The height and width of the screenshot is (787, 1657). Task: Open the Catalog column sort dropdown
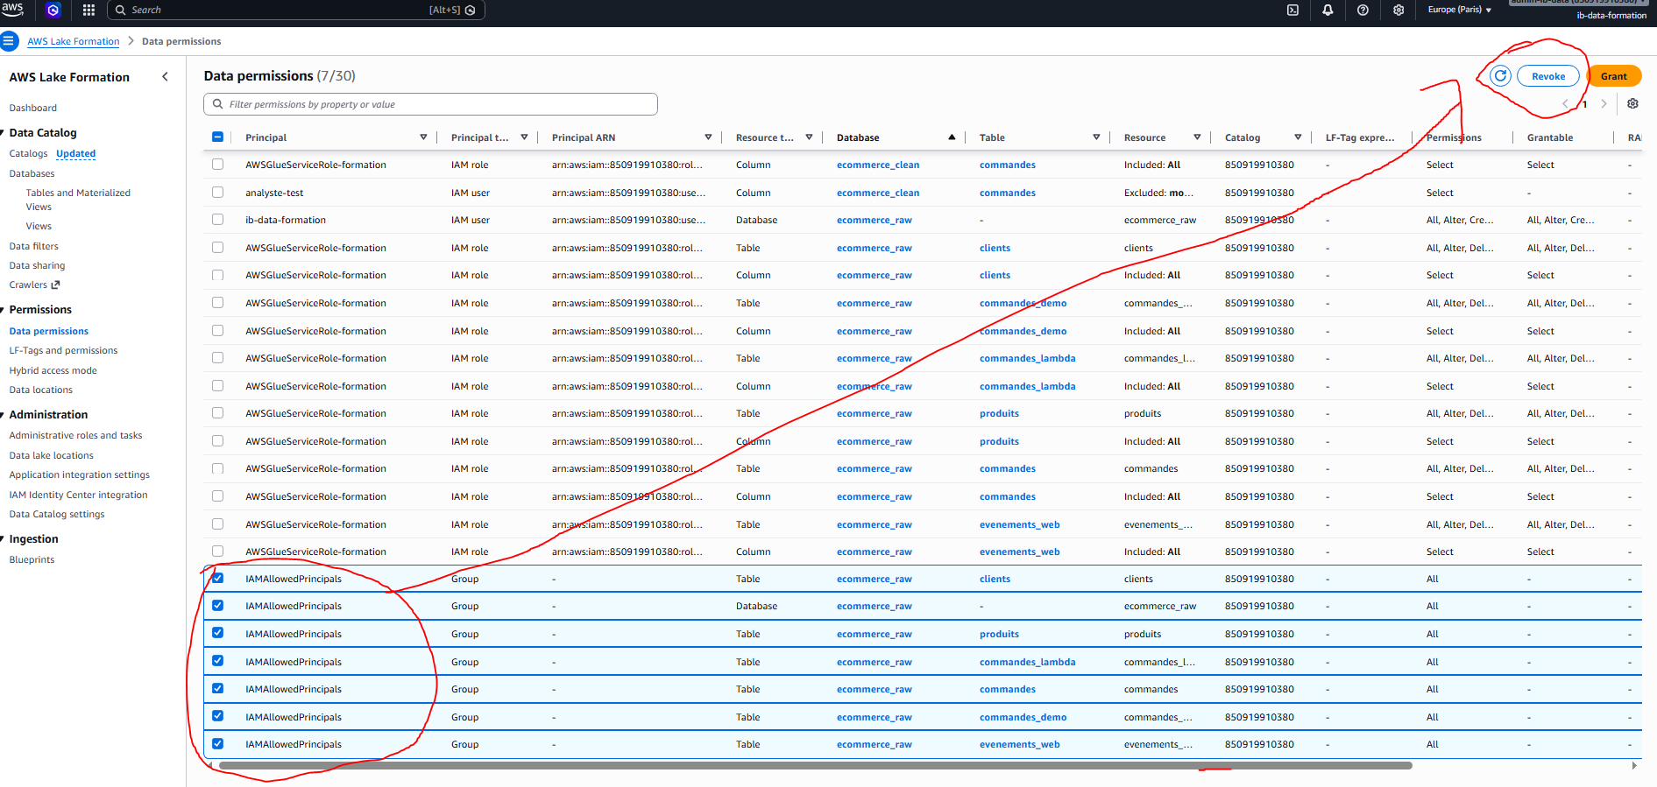tap(1298, 137)
